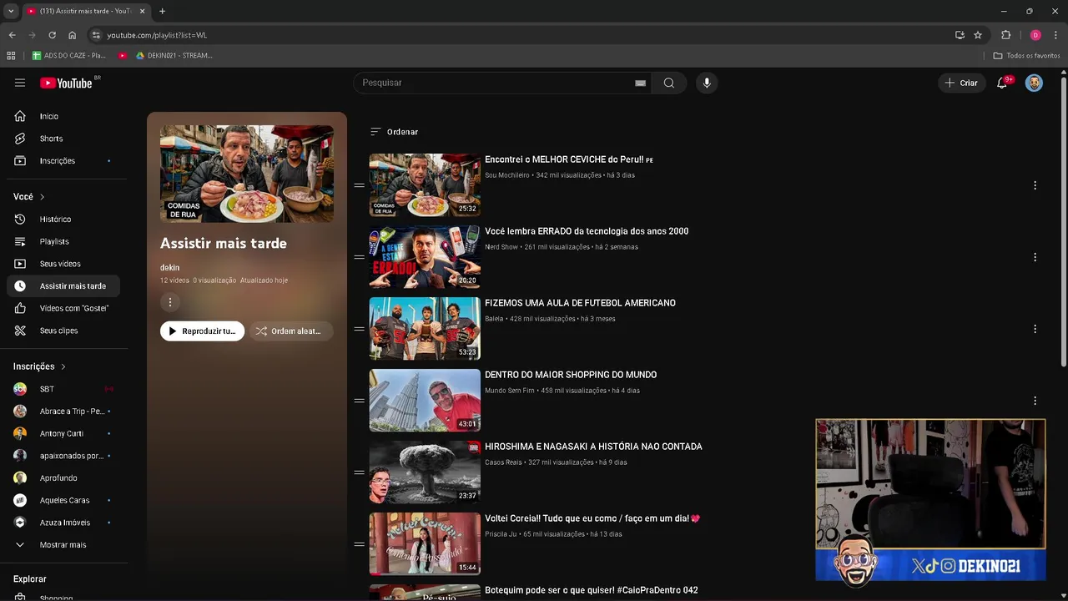Expand the Inscrições section heading
This screenshot has width=1068, height=601.
click(39, 366)
